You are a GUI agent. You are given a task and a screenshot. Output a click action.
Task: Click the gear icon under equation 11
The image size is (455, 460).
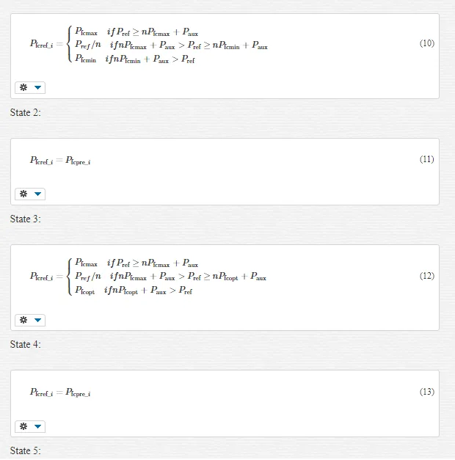23,194
